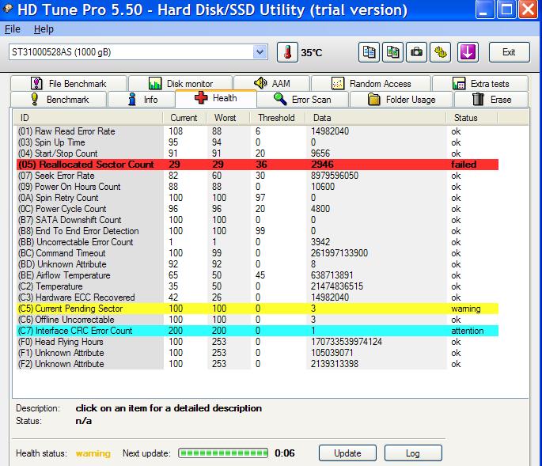Viewport: 542px width, 466px height.
Task: Maximize the HD Tune Pro window
Action: (x=506, y=9)
